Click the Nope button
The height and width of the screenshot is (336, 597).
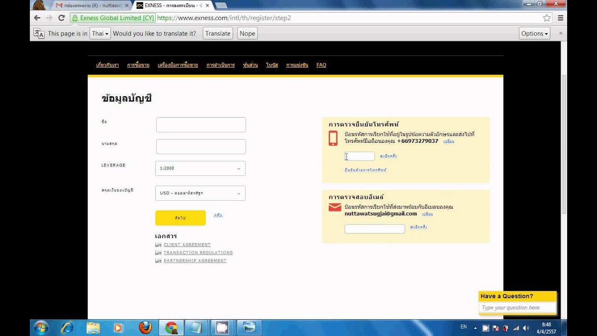[247, 34]
